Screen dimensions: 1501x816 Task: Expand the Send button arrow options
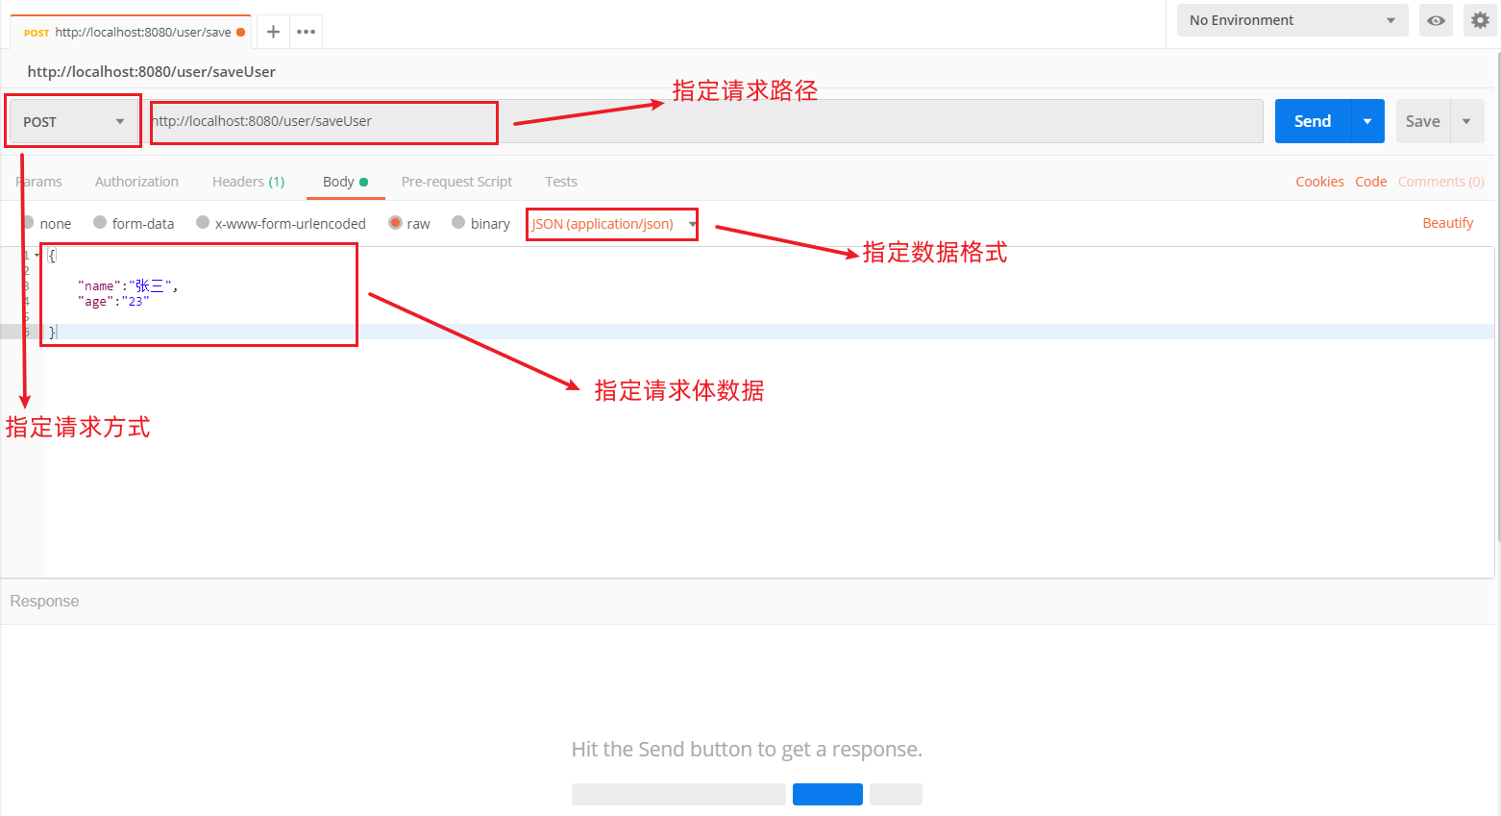pyautogui.click(x=1367, y=121)
